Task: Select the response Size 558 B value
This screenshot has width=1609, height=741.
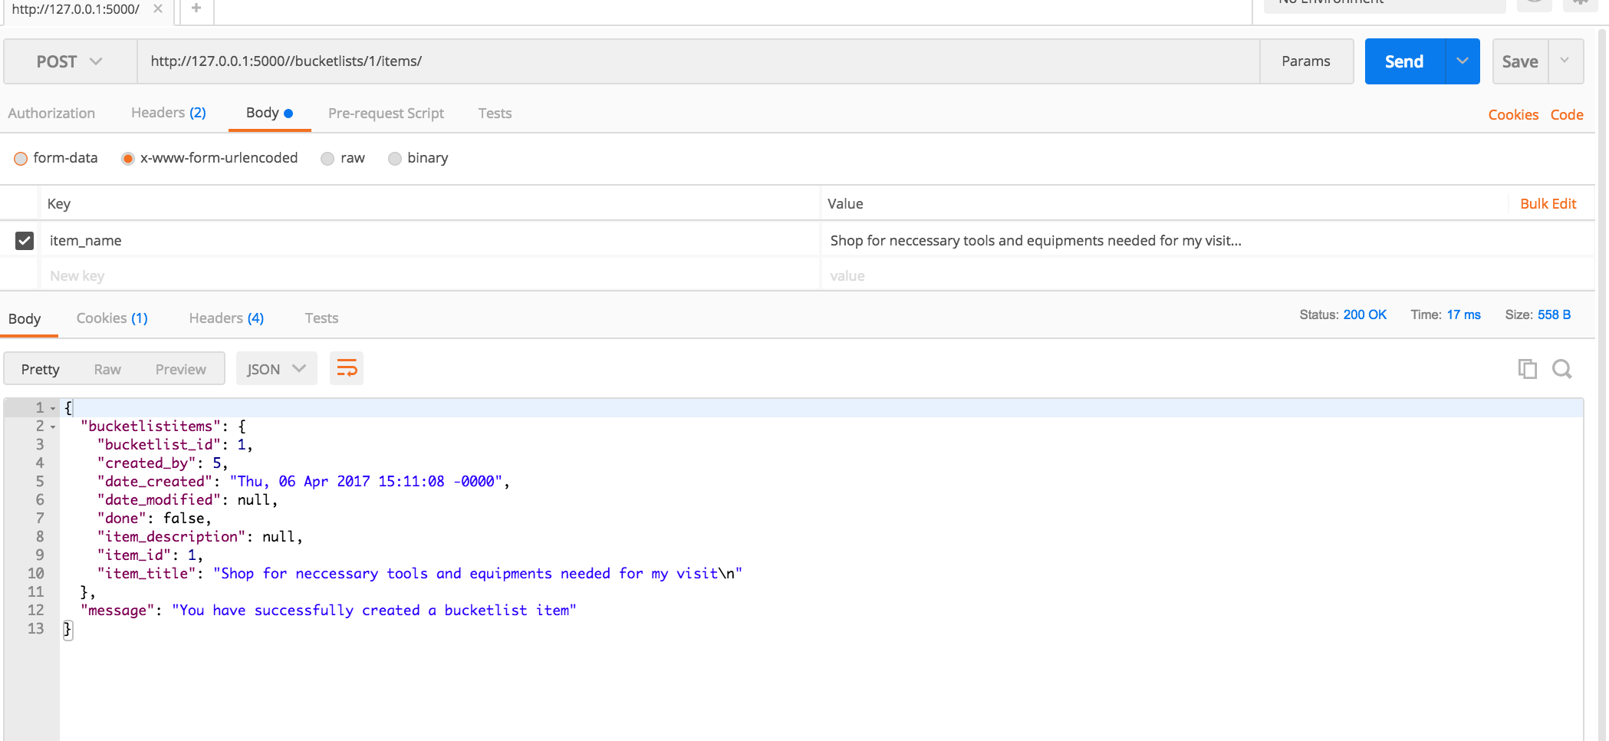Action: coord(1554,315)
